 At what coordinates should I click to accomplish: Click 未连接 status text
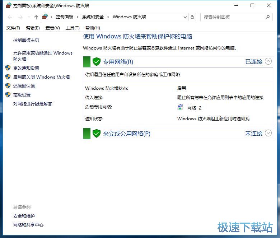(254, 134)
